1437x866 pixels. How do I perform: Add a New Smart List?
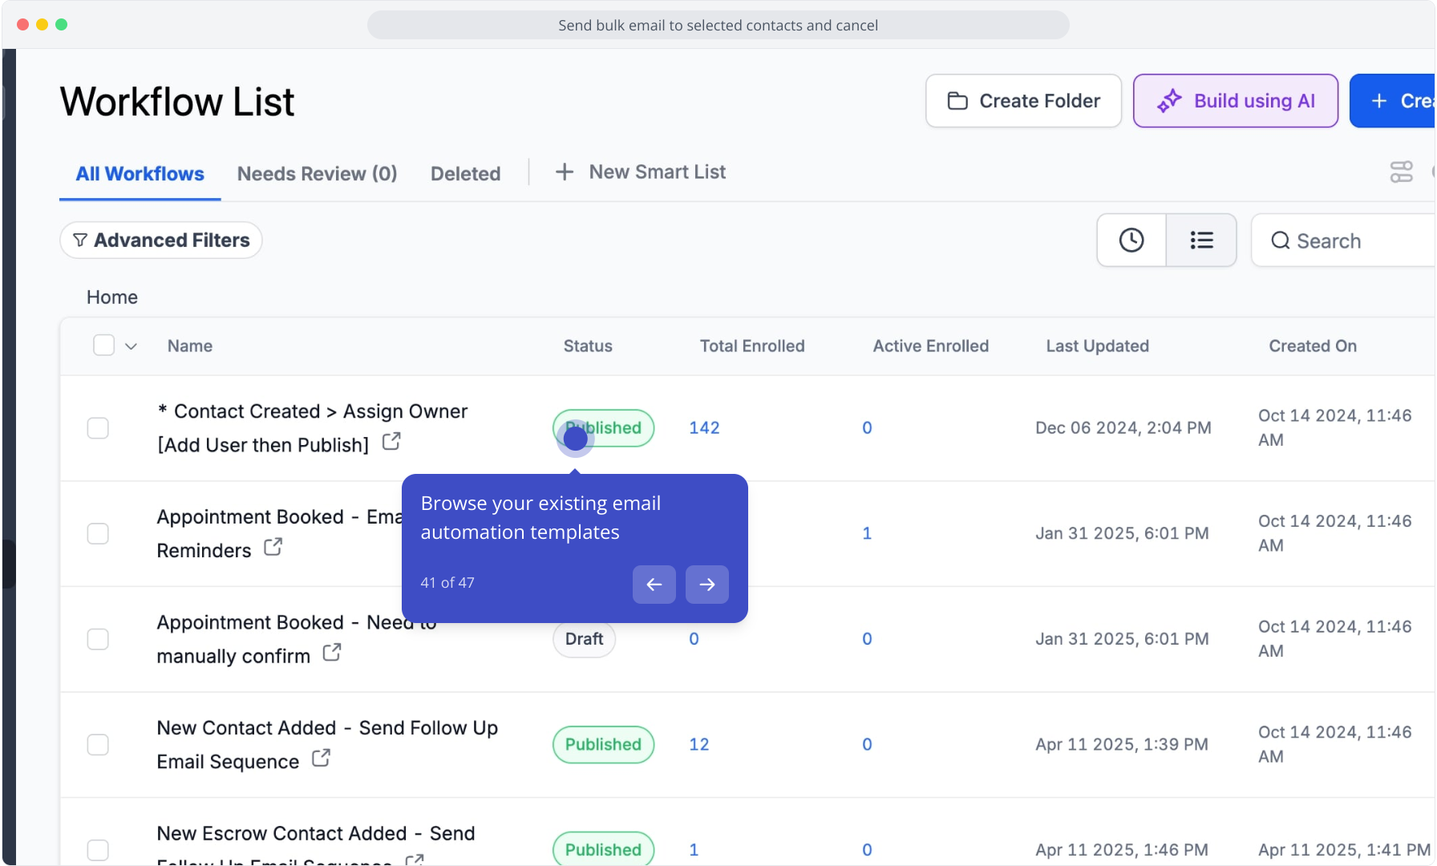click(x=641, y=172)
